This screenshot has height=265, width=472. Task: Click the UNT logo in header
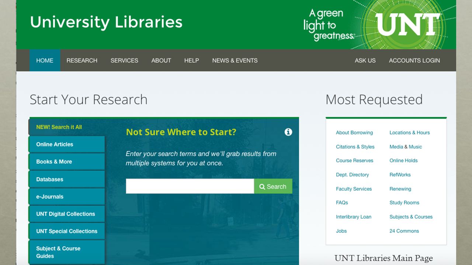click(x=408, y=24)
